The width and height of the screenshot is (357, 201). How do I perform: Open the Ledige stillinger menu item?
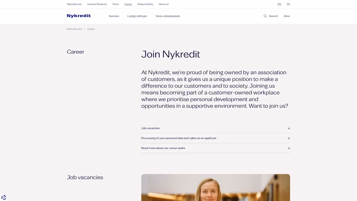click(137, 16)
